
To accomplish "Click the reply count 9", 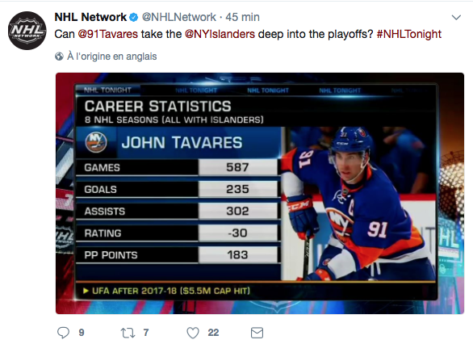I will pyautogui.click(x=82, y=333).
